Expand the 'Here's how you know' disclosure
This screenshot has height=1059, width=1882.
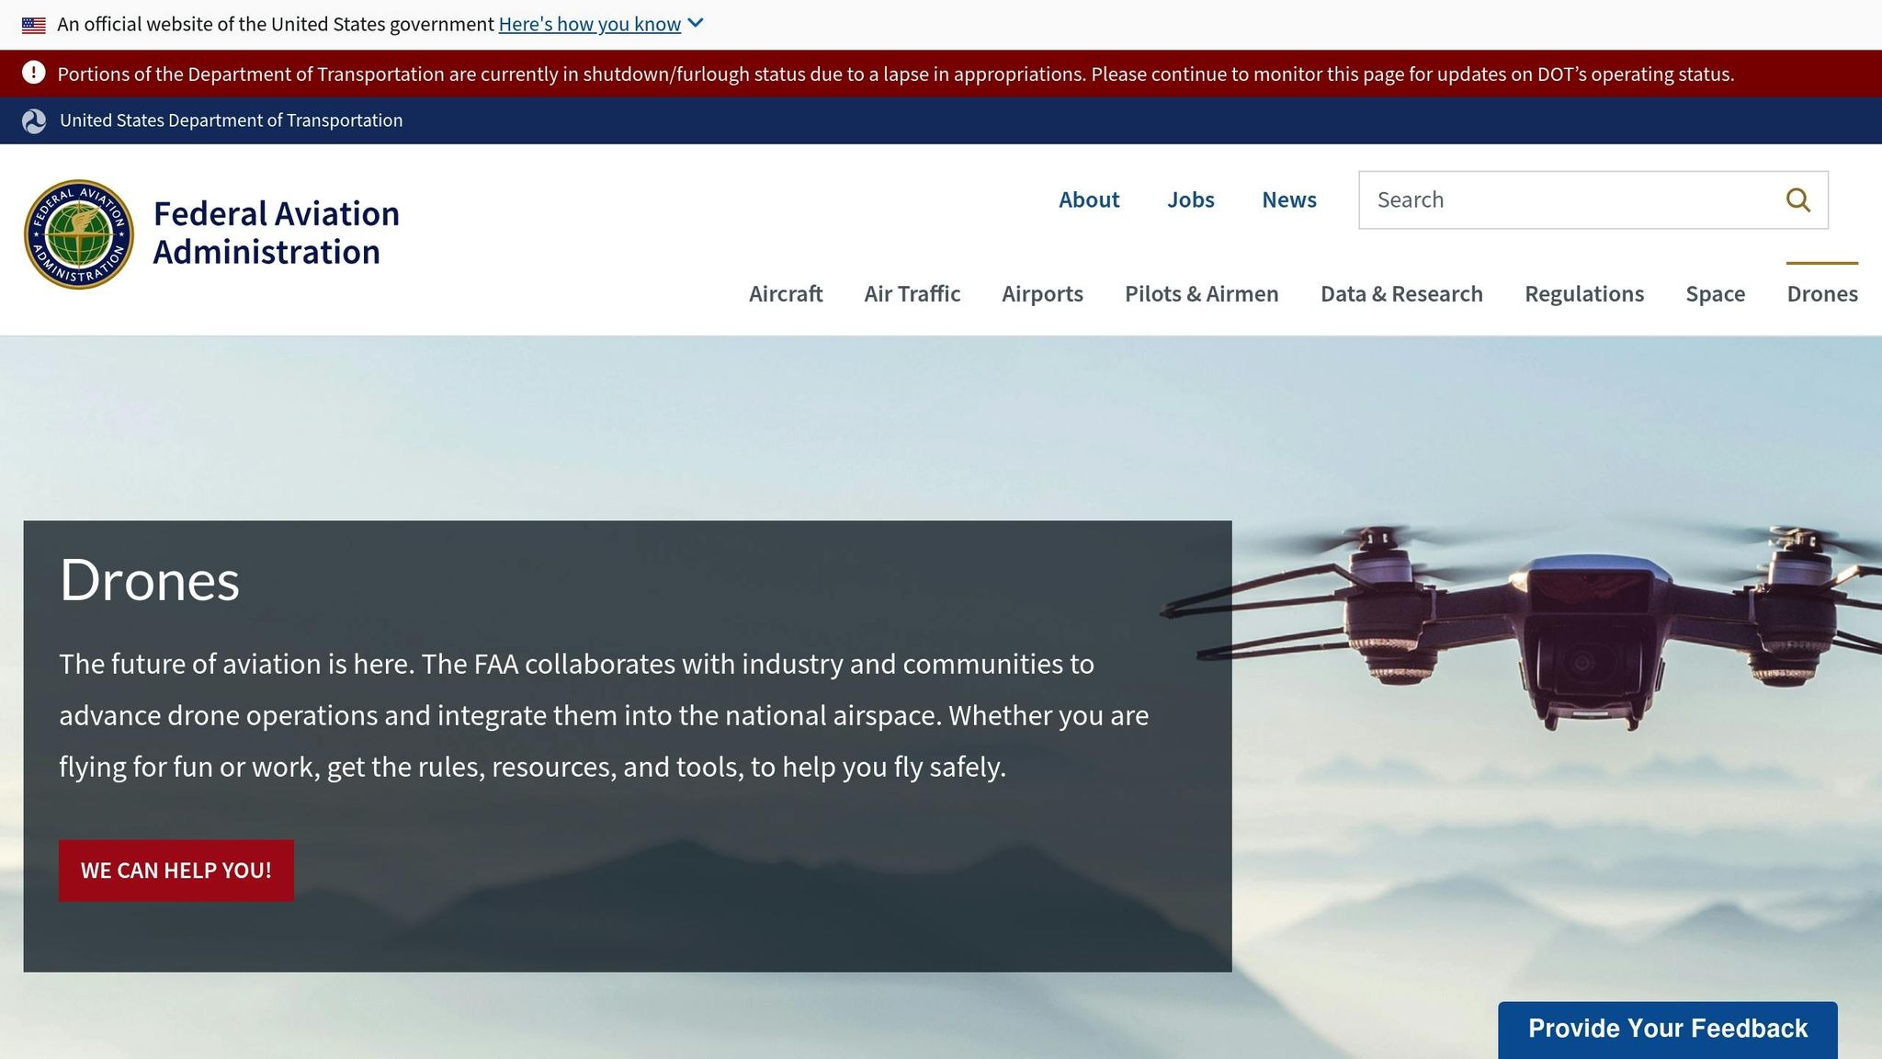(x=589, y=24)
